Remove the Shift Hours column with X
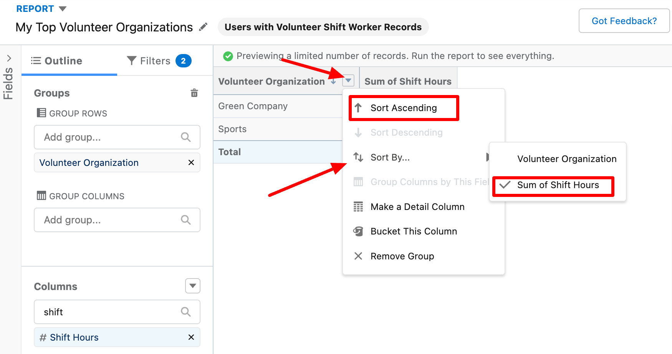Screen dimensions: 672x354 (x=191, y=337)
